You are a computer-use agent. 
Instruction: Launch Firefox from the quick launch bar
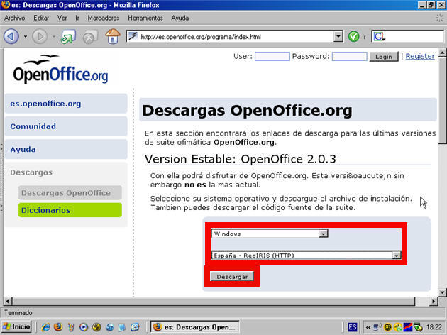57,327
